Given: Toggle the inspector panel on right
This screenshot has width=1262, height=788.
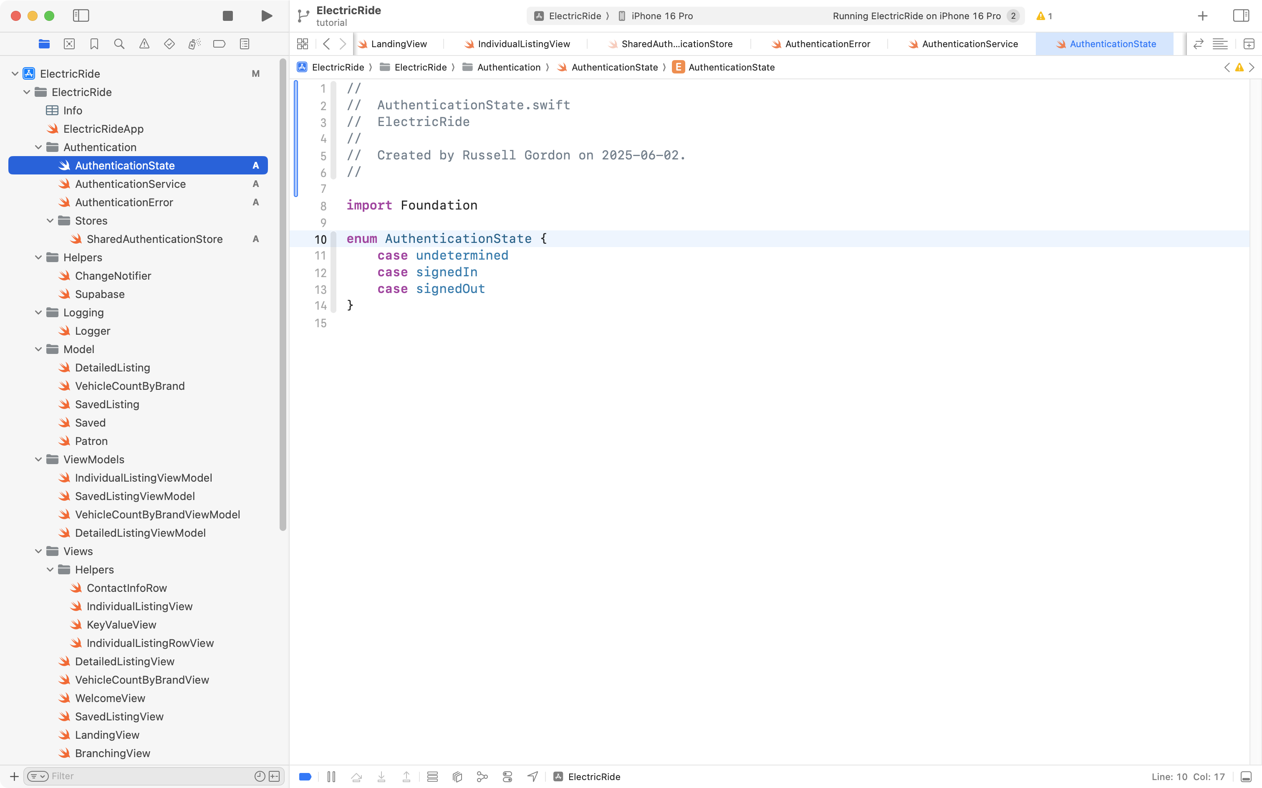Looking at the screenshot, I should 1241,15.
